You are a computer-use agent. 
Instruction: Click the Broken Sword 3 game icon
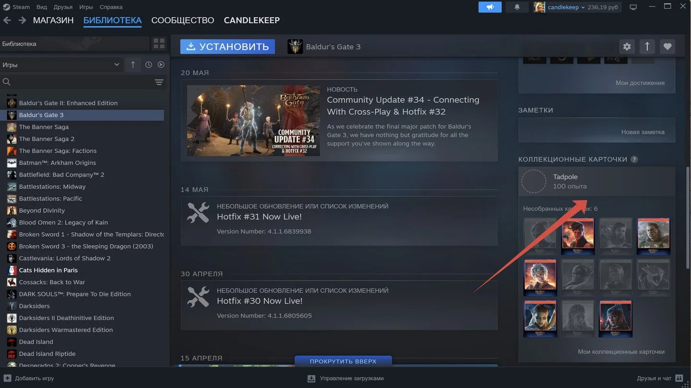[12, 246]
